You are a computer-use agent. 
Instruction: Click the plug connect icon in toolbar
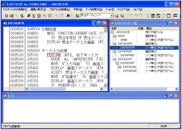[6, 16]
